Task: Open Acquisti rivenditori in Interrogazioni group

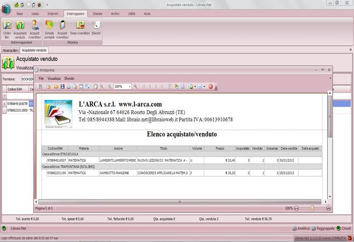Action: tap(34, 30)
